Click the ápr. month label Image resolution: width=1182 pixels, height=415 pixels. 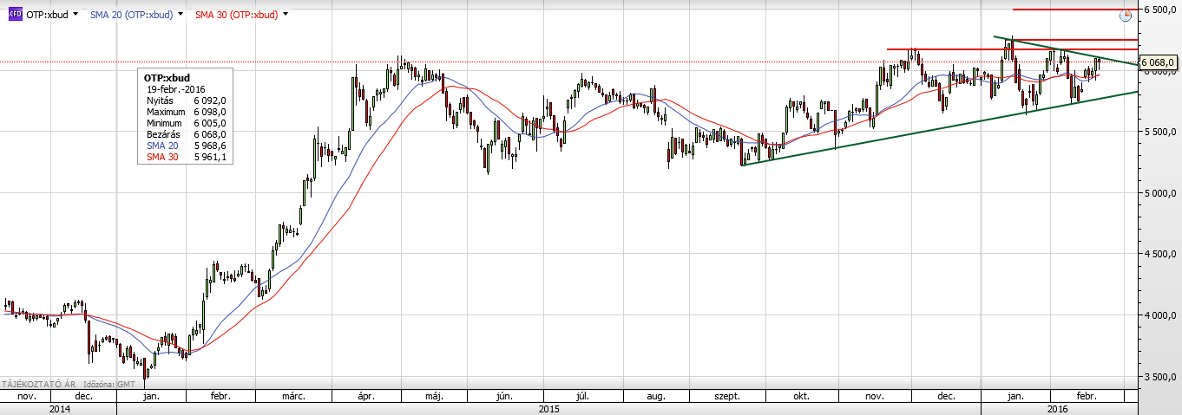(365, 397)
